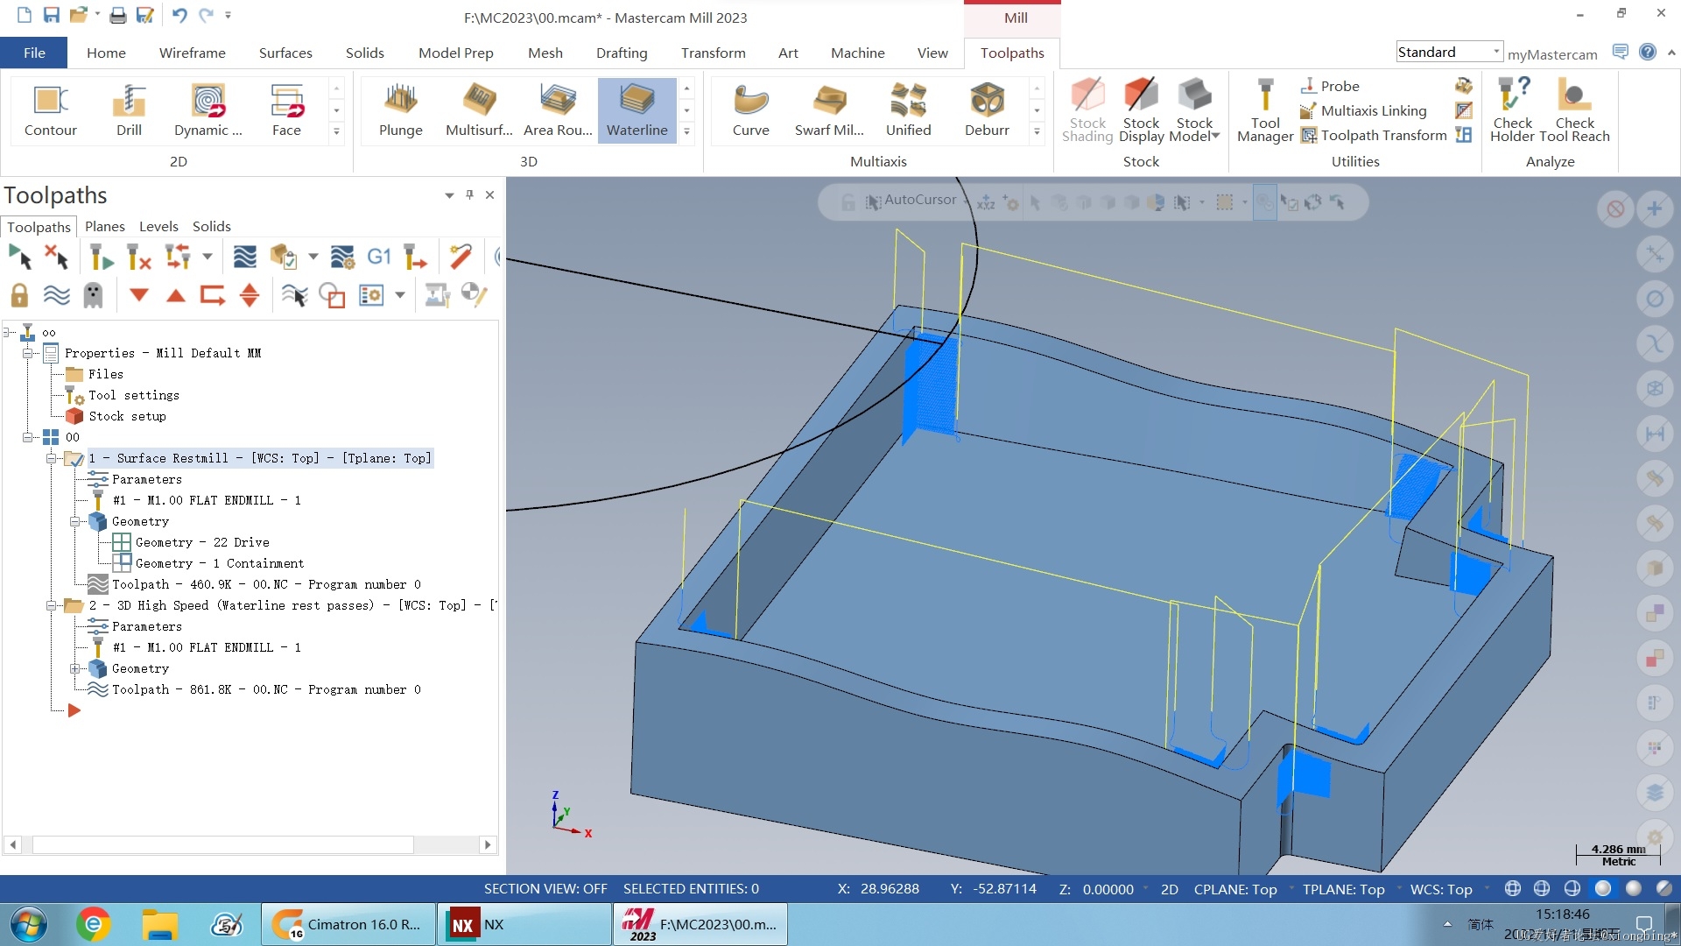Toggle the pin on Toolpaths panel
The height and width of the screenshot is (946, 1681).
click(469, 194)
